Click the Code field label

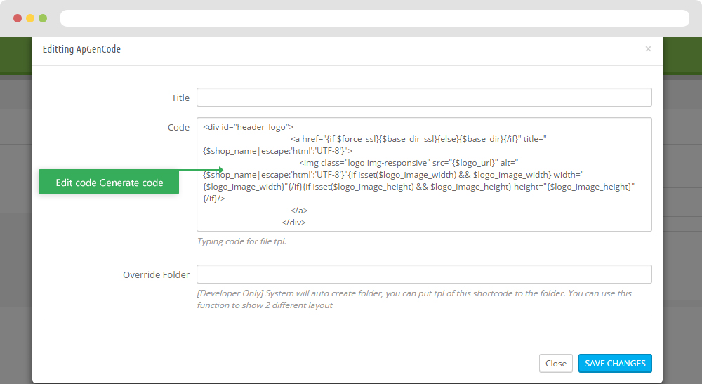pos(178,128)
